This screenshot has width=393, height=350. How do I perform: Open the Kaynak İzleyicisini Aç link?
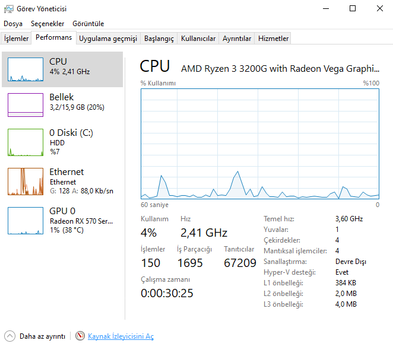[121, 336]
